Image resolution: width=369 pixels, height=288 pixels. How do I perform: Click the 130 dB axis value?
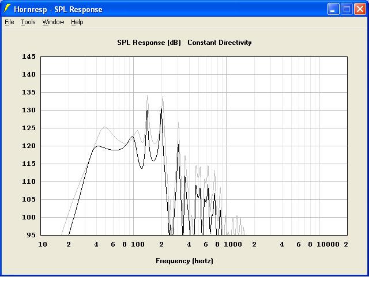tap(29, 110)
